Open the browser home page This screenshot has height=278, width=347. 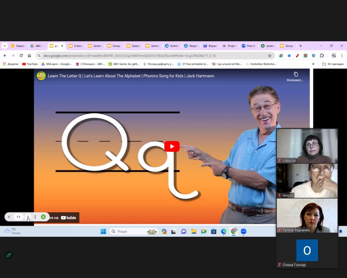29,56
